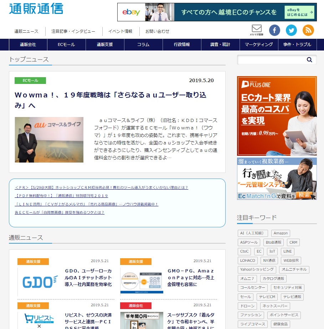324x329 pixels.
Task: Click the EcMatchinG 一元管理システム advertisement
Action: click(x=277, y=179)
